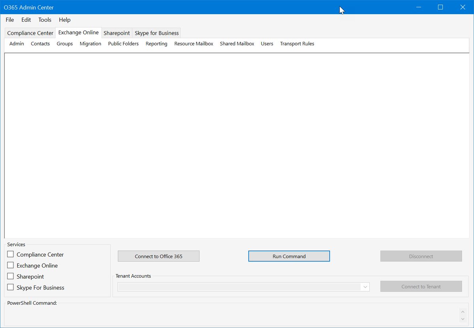Screen dimensions: 474x328
Task: Open the Skype for Business tab
Action: coord(156,33)
